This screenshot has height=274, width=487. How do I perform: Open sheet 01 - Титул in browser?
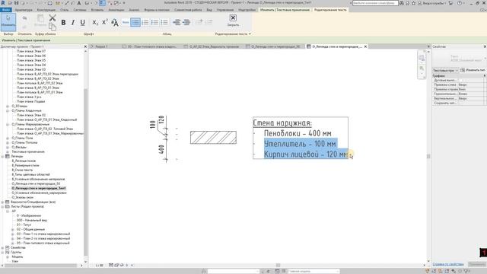pyautogui.click(x=24, y=225)
